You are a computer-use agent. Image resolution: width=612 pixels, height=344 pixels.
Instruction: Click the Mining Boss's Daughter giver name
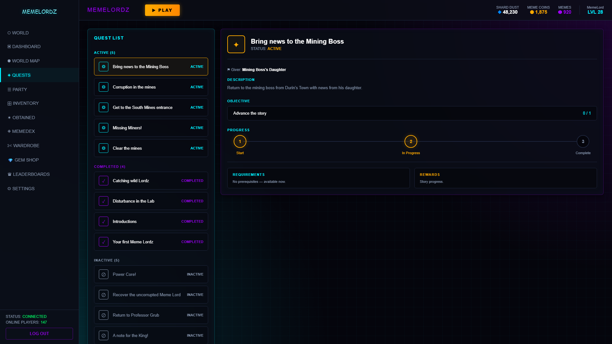point(264,70)
